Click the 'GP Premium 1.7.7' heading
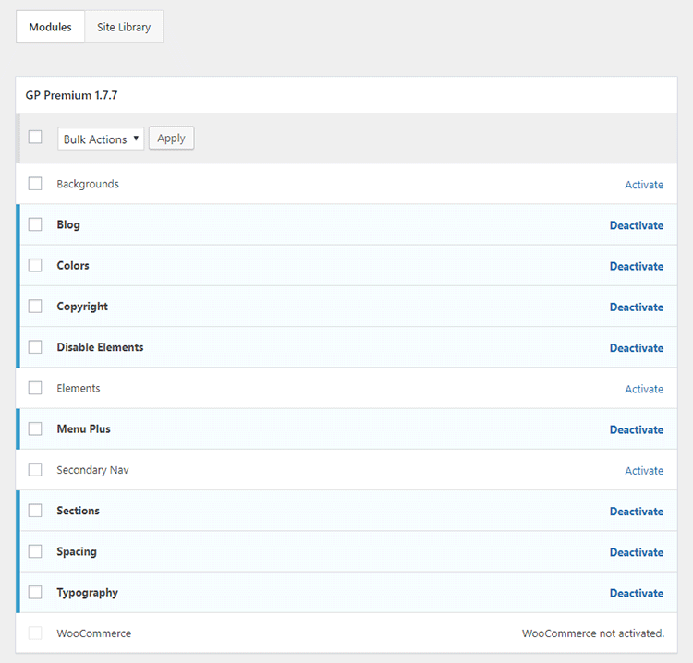 (x=71, y=95)
